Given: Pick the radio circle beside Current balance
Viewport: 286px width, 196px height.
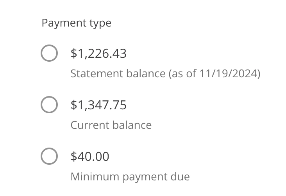Looking at the screenshot, I should [49, 105].
